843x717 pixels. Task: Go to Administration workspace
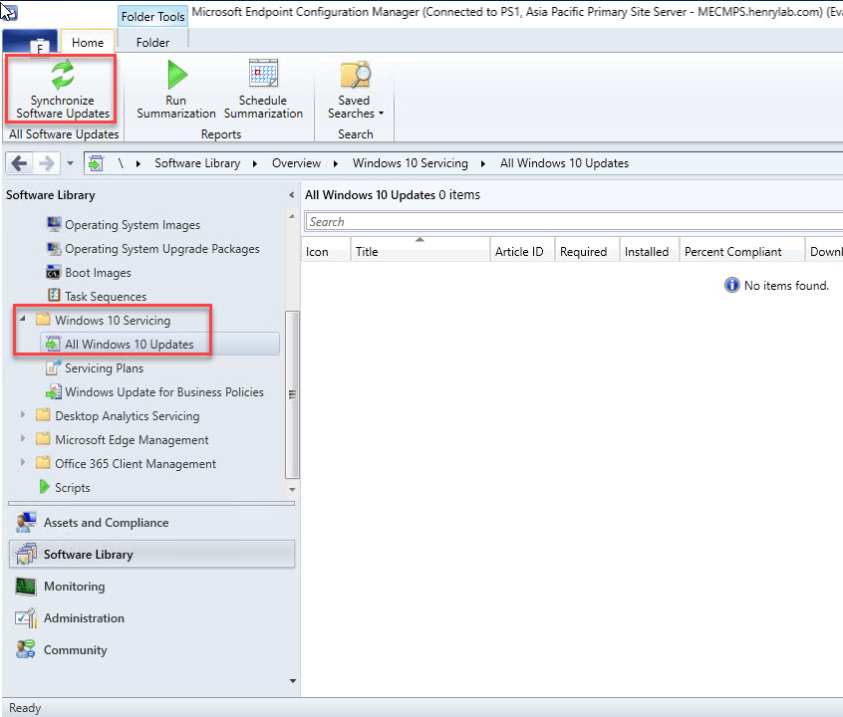click(84, 618)
